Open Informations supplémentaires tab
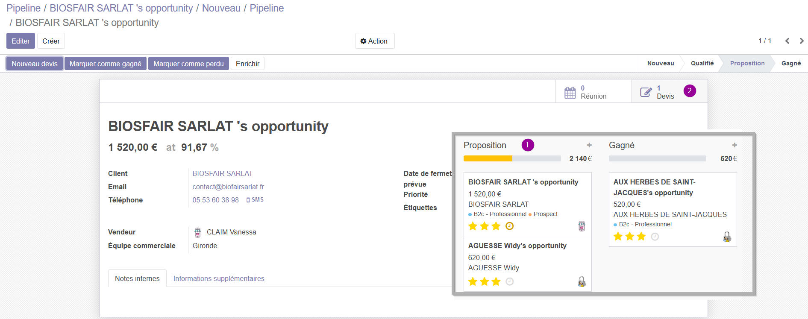 click(219, 278)
